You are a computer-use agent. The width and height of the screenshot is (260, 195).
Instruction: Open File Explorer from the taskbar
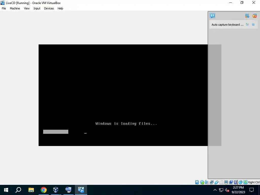click(x=31, y=190)
